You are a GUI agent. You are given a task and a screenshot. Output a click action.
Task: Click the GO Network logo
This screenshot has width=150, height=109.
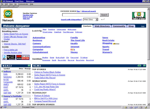[8, 16]
